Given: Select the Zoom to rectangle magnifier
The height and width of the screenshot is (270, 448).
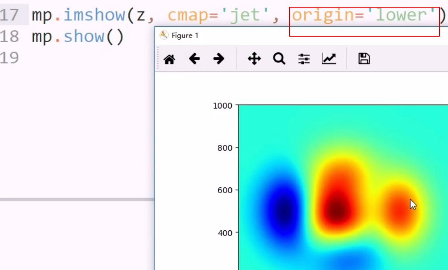Looking at the screenshot, I should point(279,59).
